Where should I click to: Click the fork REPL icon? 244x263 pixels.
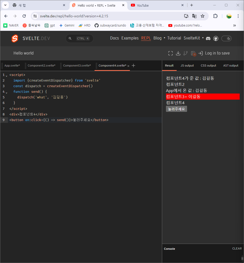(x=186, y=53)
